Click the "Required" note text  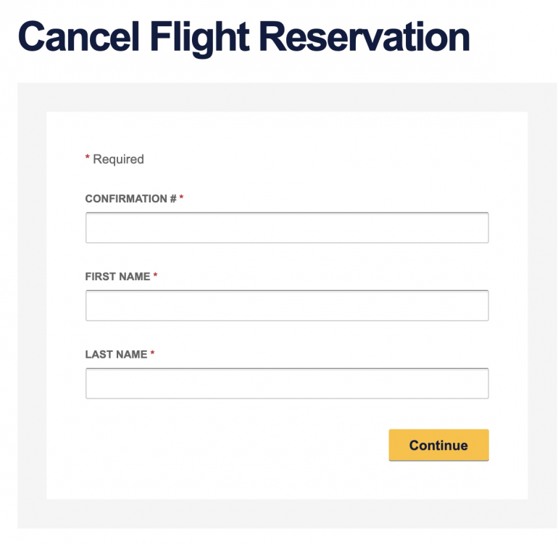118,160
